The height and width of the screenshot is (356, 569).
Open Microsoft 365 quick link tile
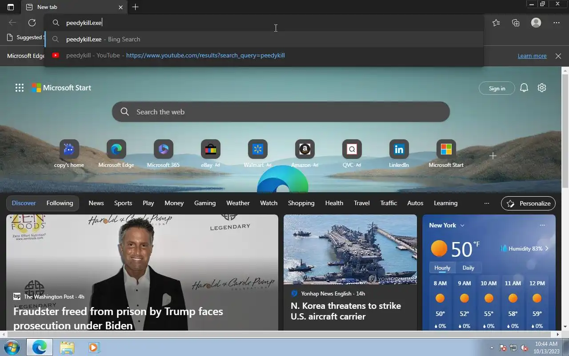(163, 154)
